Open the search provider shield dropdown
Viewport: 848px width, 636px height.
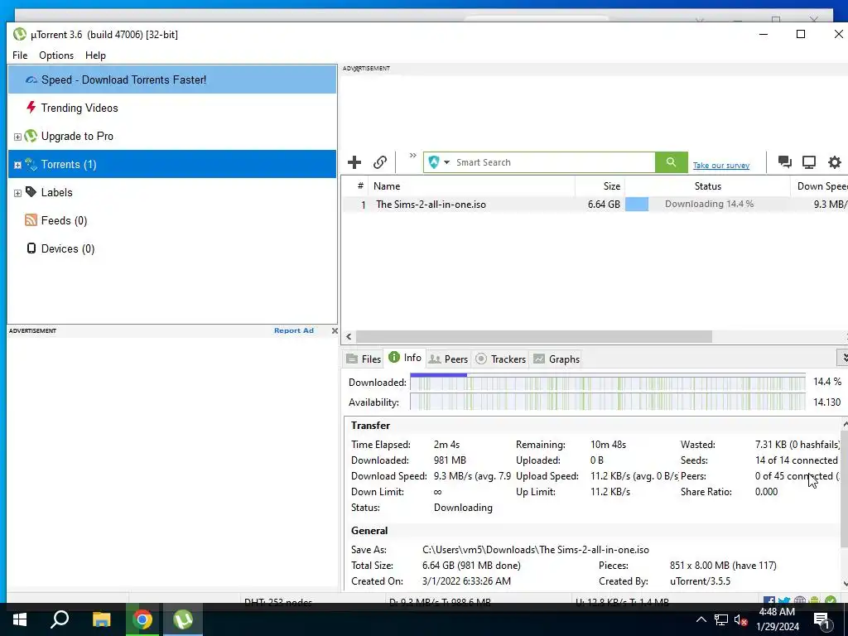[439, 162]
